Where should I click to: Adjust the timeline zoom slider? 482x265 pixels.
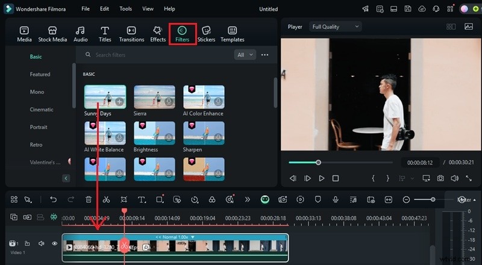(x=433, y=199)
